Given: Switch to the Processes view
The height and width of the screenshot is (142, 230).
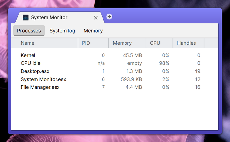Looking at the screenshot, I should (29, 31).
